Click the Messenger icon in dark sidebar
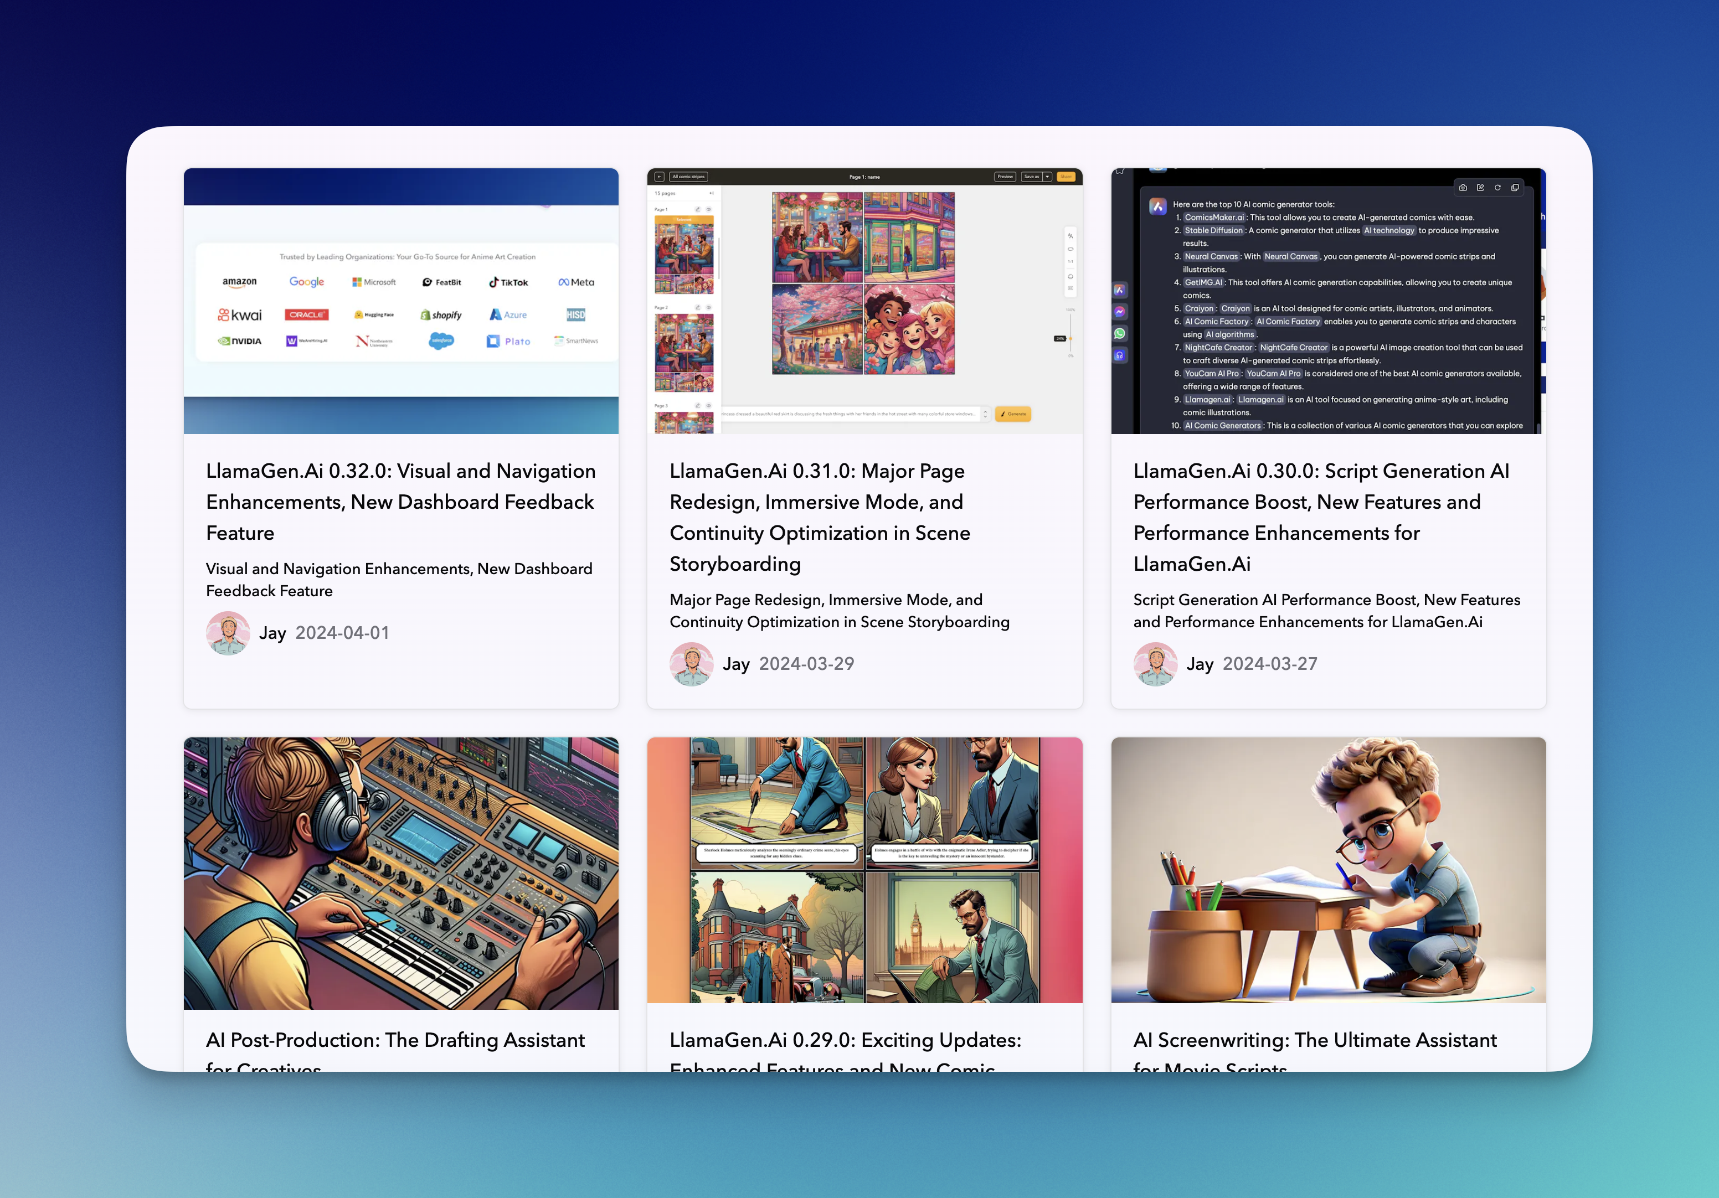Viewport: 1719px width, 1198px height. tap(1119, 312)
